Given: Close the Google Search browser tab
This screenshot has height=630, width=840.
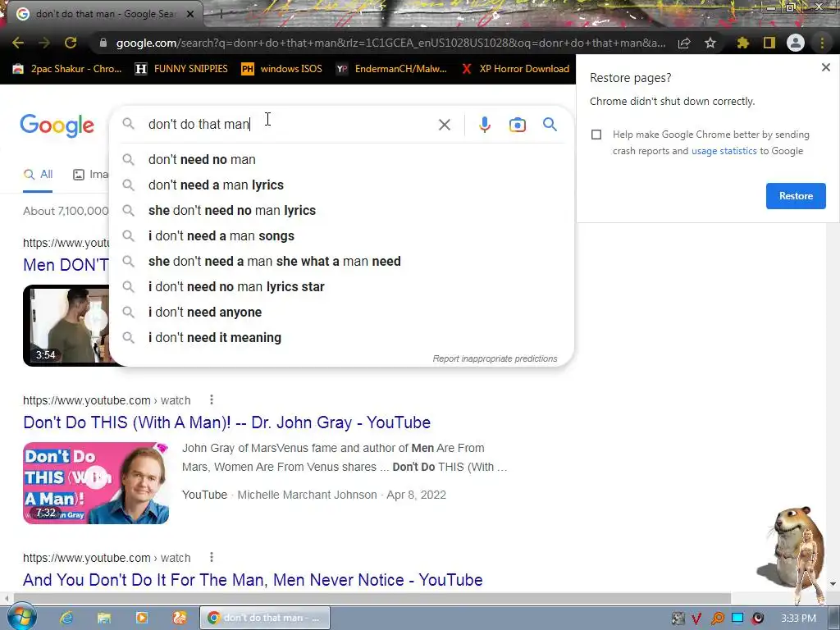Looking at the screenshot, I should pos(190,14).
